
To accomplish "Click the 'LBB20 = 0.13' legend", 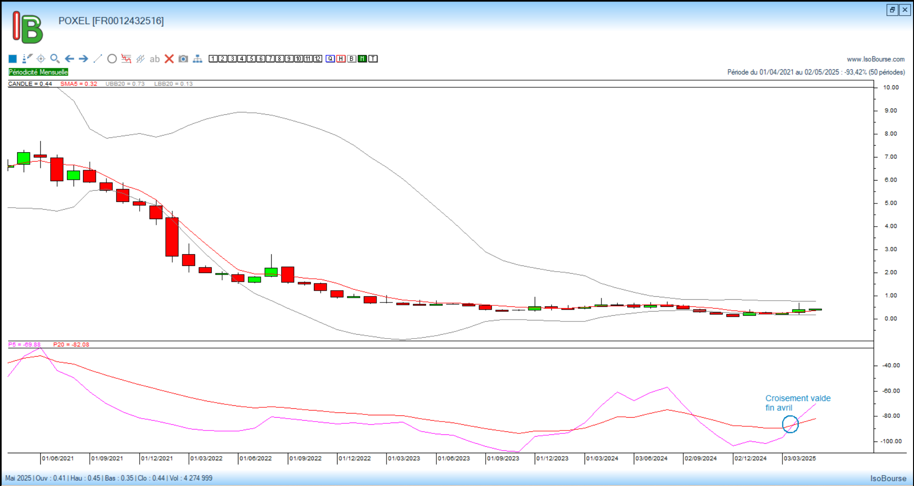I will coord(173,84).
